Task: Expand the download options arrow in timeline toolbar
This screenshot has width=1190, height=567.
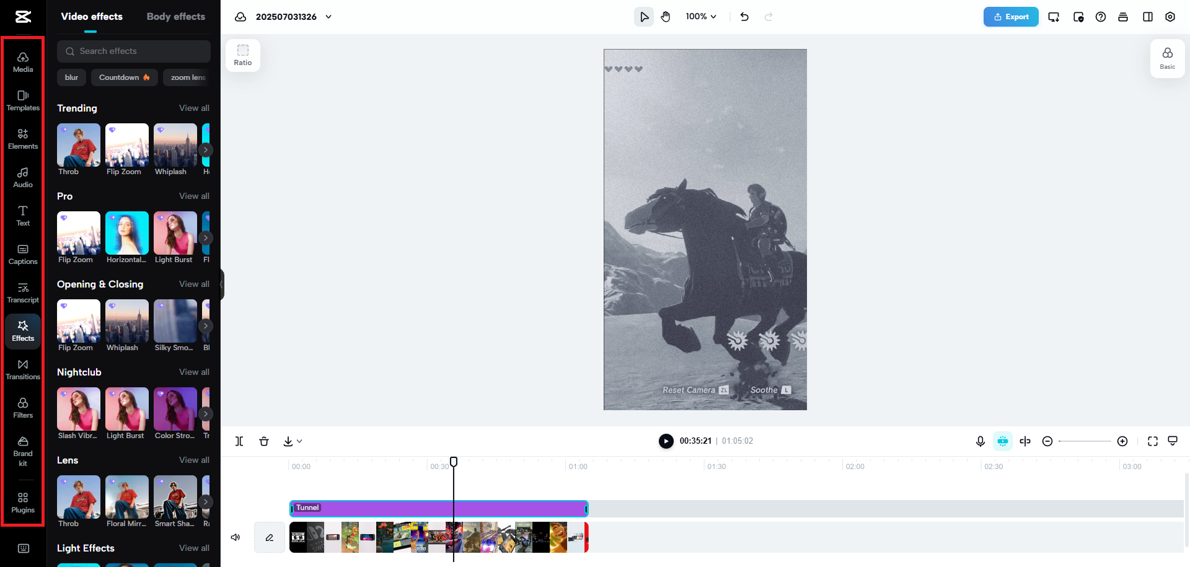Action: pyautogui.click(x=299, y=441)
